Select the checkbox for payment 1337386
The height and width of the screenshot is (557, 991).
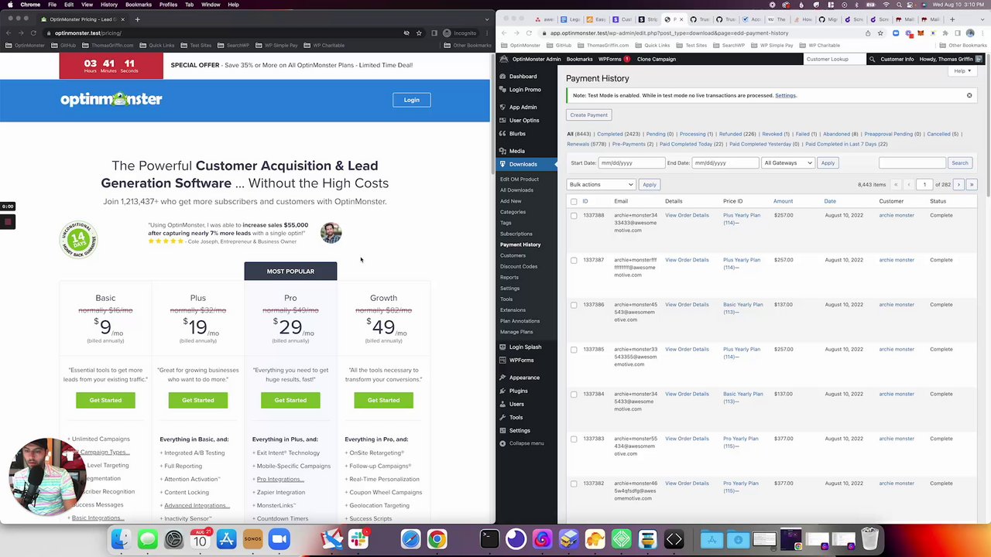pyautogui.click(x=574, y=306)
